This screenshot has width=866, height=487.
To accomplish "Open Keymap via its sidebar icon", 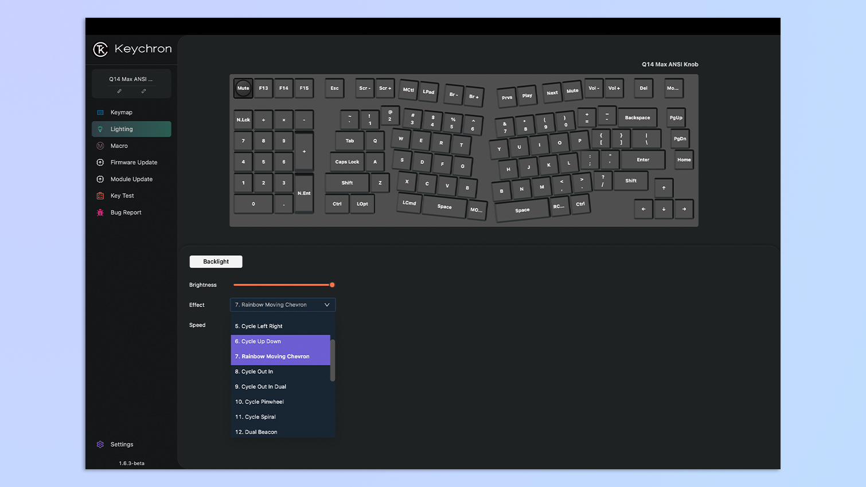I will (x=100, y=113).
